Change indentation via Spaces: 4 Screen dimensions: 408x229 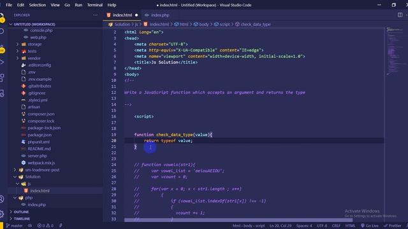304,226
